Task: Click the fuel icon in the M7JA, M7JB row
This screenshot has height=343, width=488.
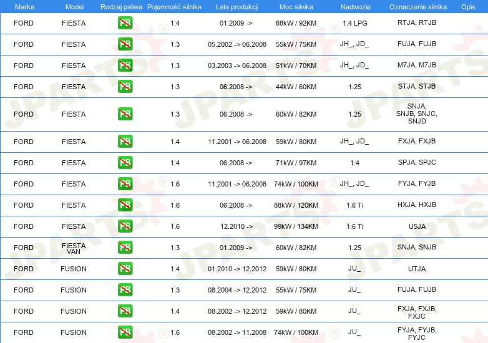Action: pyautogui.click(x=125, y=65)
